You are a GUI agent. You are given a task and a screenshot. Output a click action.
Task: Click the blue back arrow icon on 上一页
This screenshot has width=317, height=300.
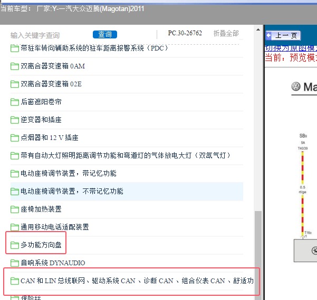pos(268,35)
